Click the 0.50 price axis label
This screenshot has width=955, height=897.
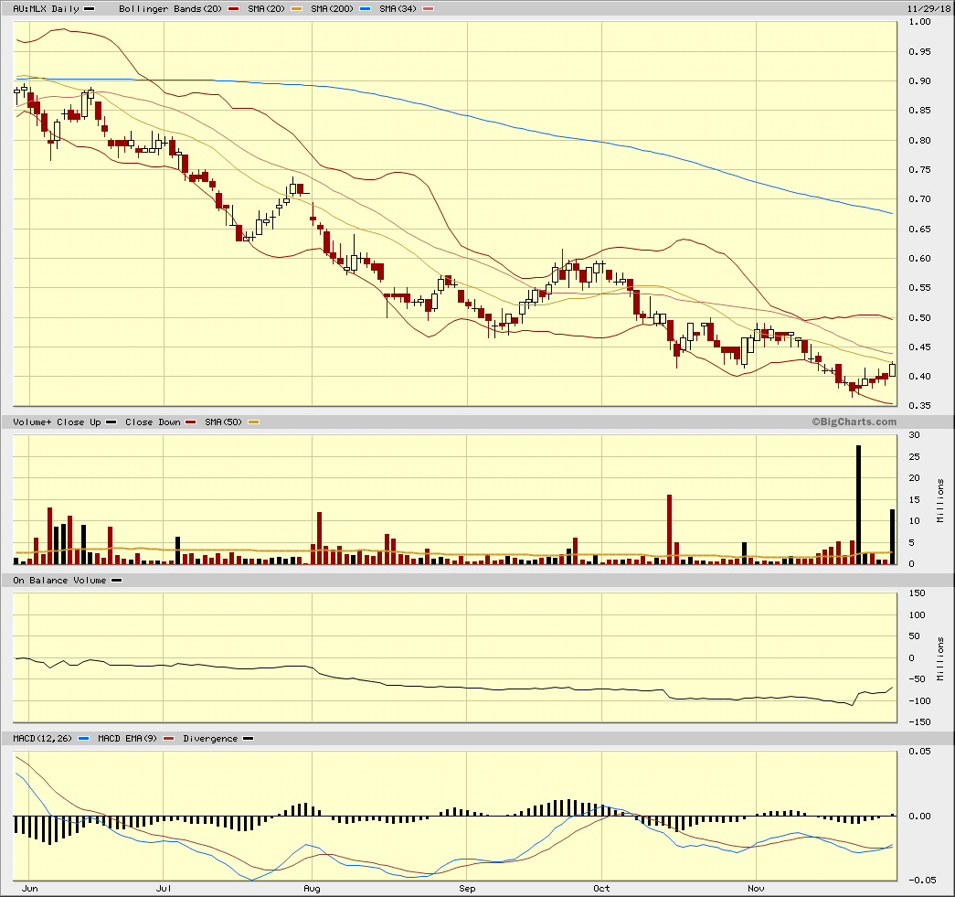click(x=919, y=317)
